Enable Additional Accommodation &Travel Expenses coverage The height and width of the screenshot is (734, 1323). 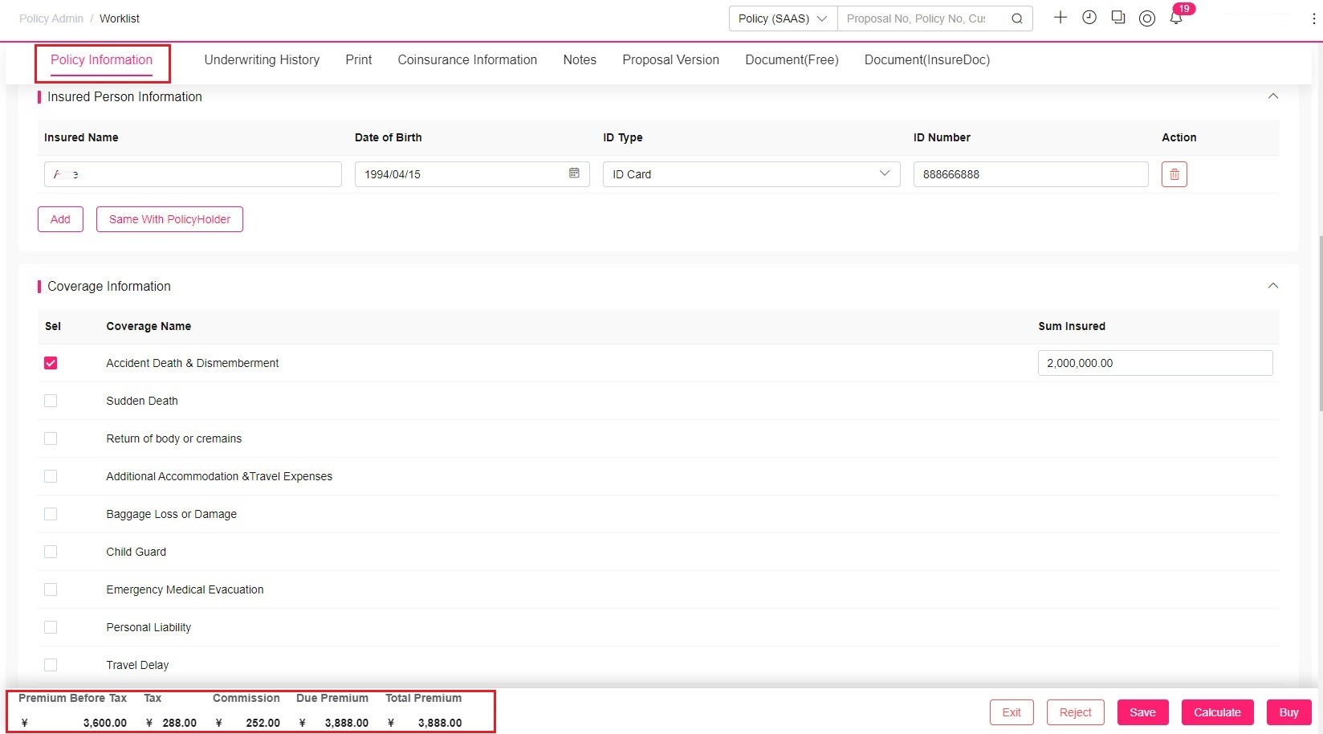[x=51, y=476]
